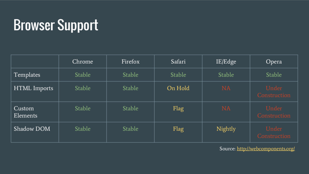Select the Chrome column header

83,62
